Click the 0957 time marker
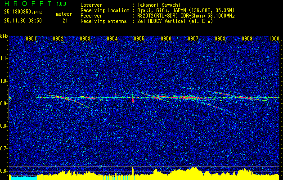 pyautogui.click(x=193, y=38)
